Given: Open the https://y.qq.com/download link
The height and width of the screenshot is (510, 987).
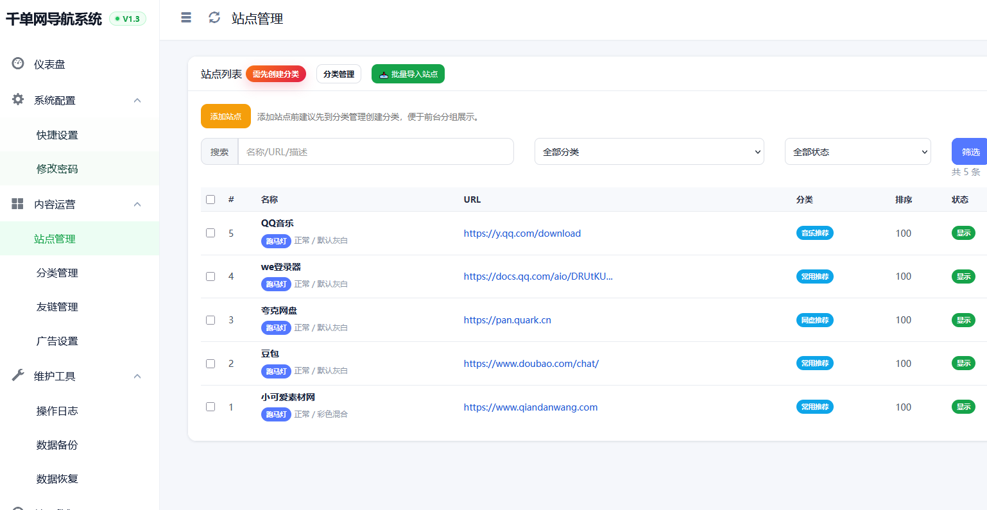Looking at the screenshot, I should pyautogui.click(x=522, y=234).
